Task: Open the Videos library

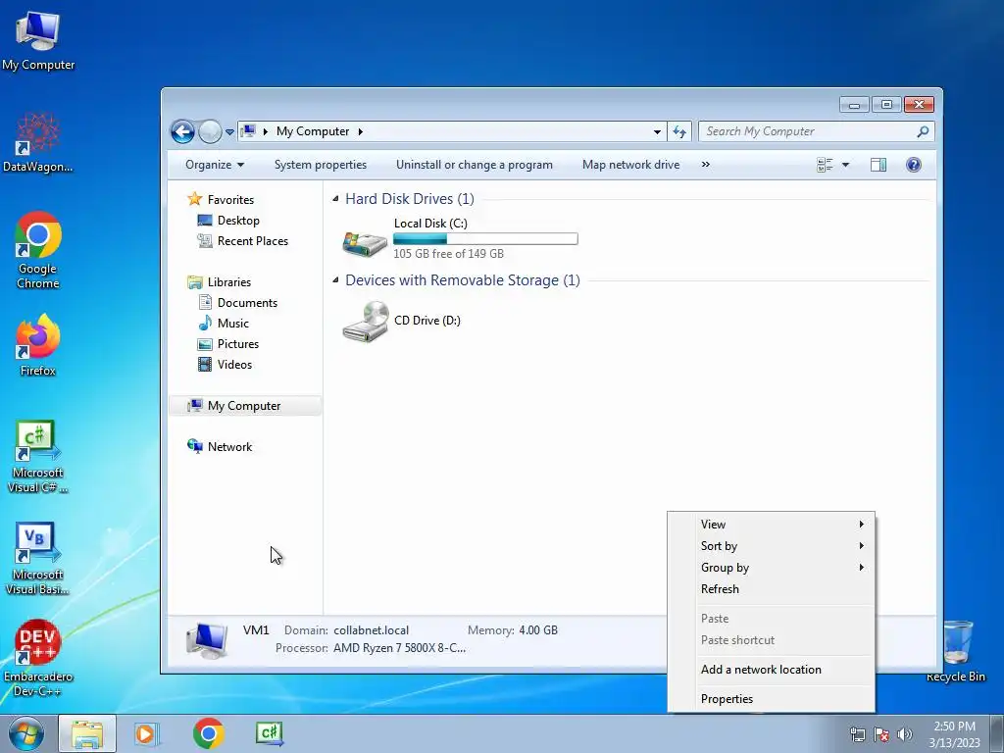Action: click(x=225, y=365)
